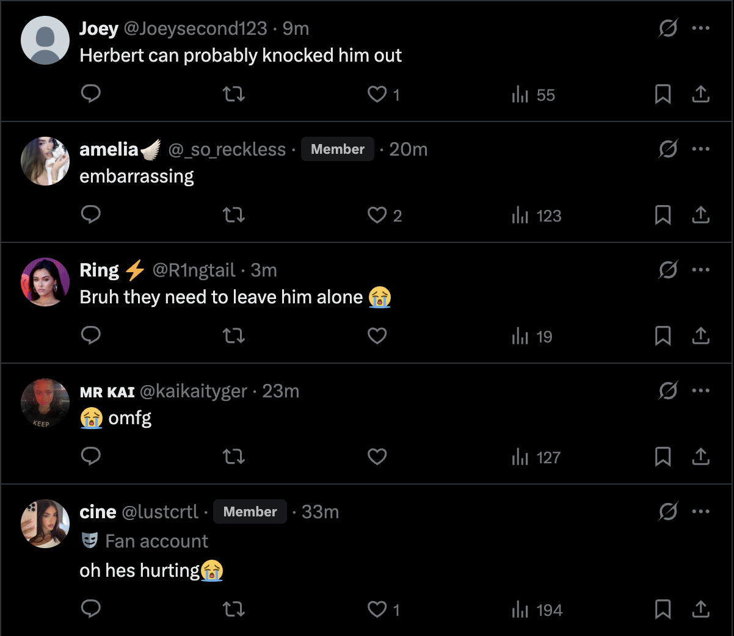Click the repost icon on amelia's tweet
Image resolution: width=734 pixels, height=636 pixels.
(x=233, y=214)
